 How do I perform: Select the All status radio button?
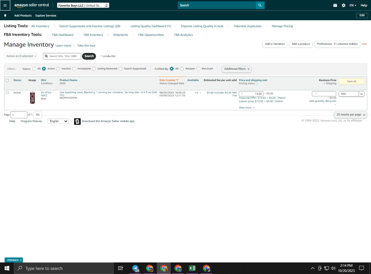(34, 69)
